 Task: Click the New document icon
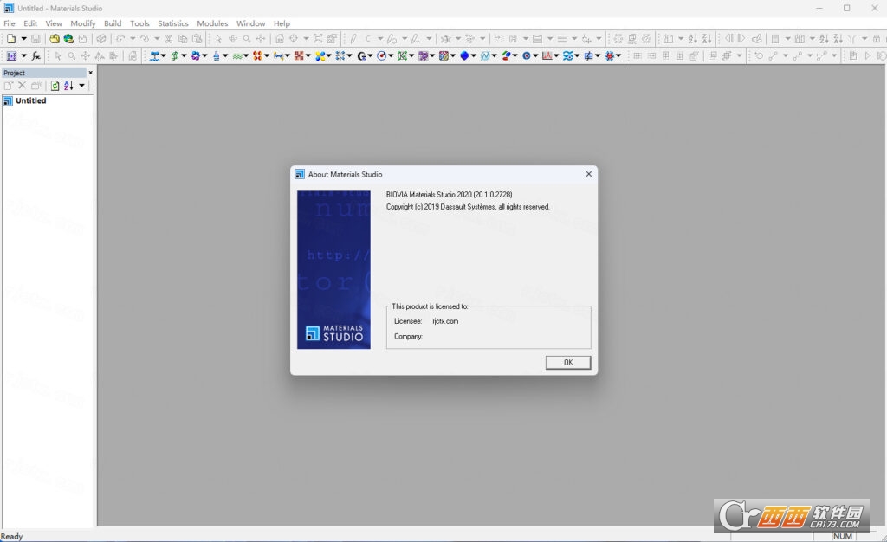10,38
